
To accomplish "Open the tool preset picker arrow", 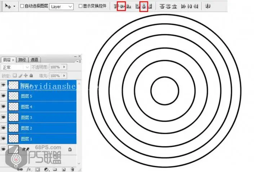I will 14,7.
